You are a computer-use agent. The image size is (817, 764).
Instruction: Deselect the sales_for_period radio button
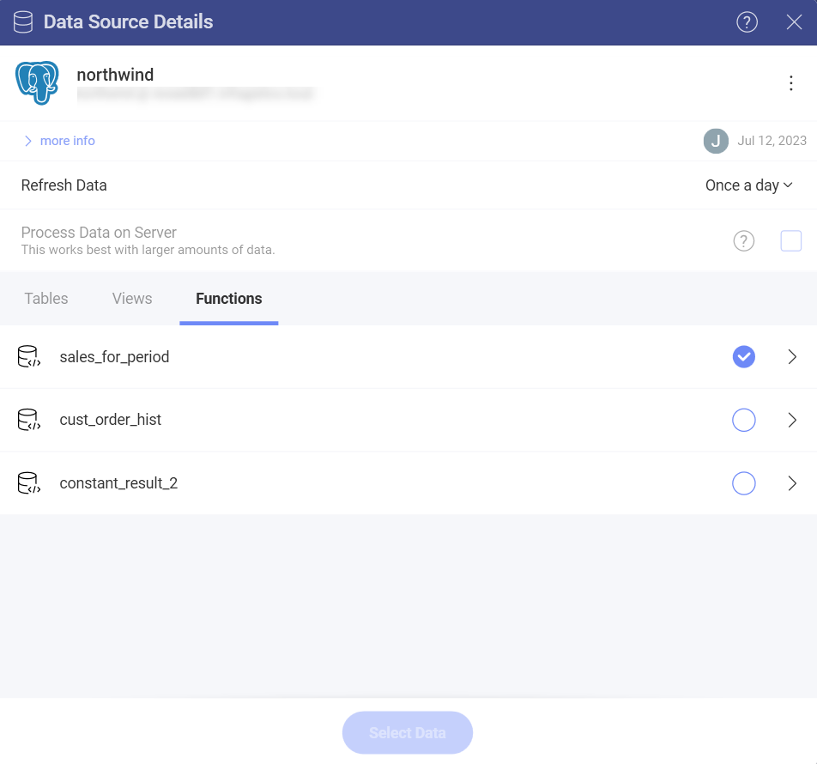point(743,356)
